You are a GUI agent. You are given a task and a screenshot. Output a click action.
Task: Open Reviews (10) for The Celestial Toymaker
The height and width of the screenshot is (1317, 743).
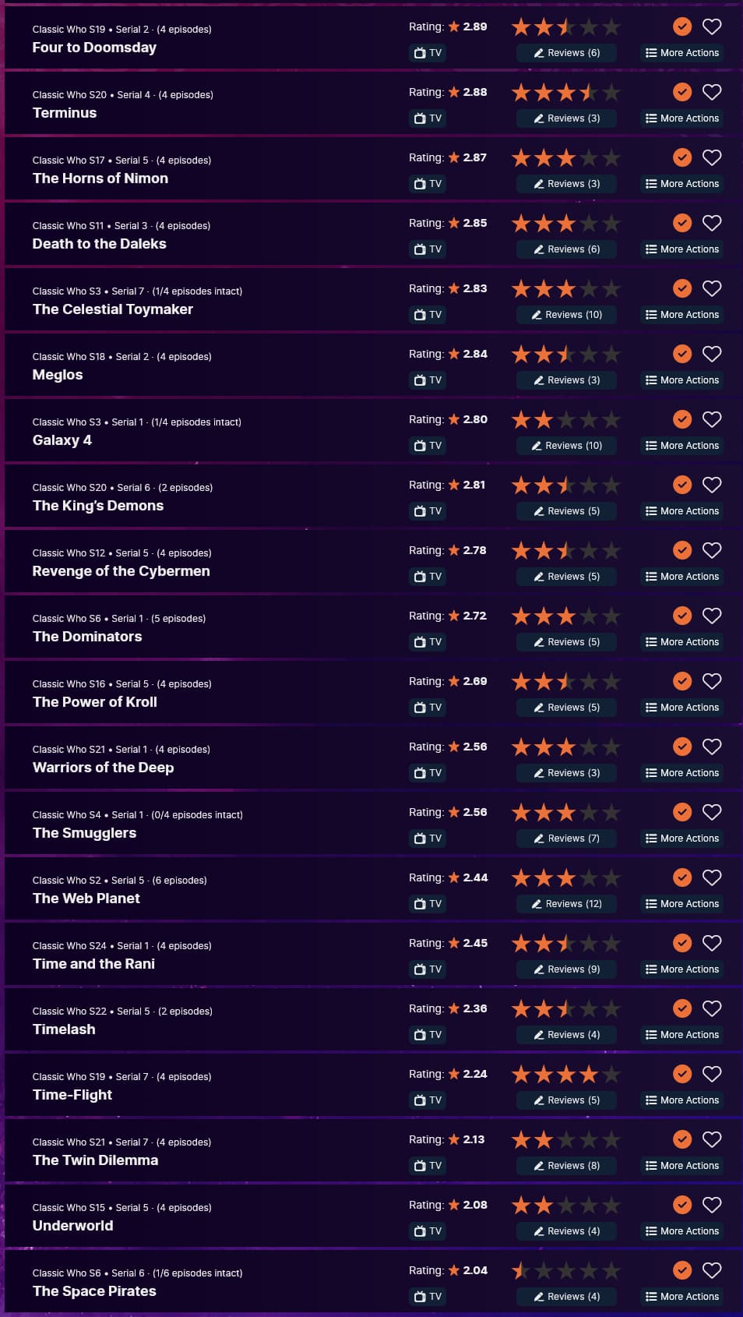[x=566, y=315]
